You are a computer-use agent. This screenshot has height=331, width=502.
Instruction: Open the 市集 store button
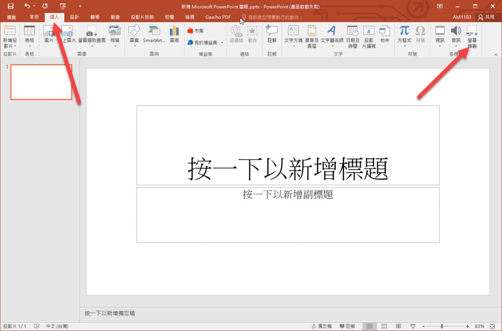pos(196,31)
